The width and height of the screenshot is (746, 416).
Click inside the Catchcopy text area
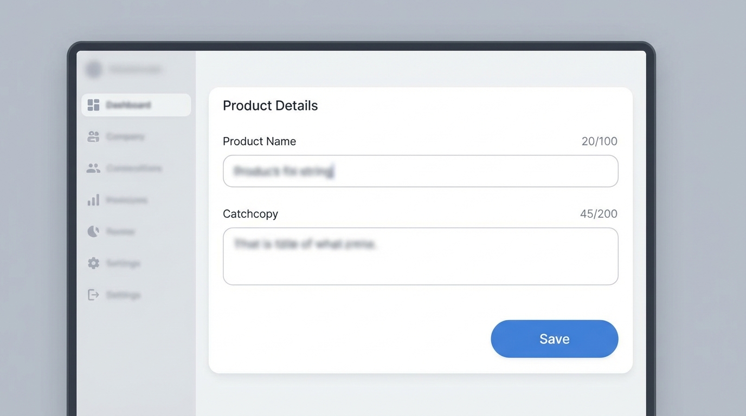(421, 256)
